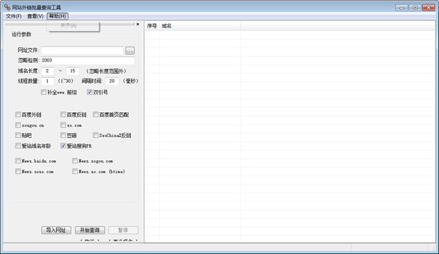Open the 查看(V) menu

(x=35, y=16)
